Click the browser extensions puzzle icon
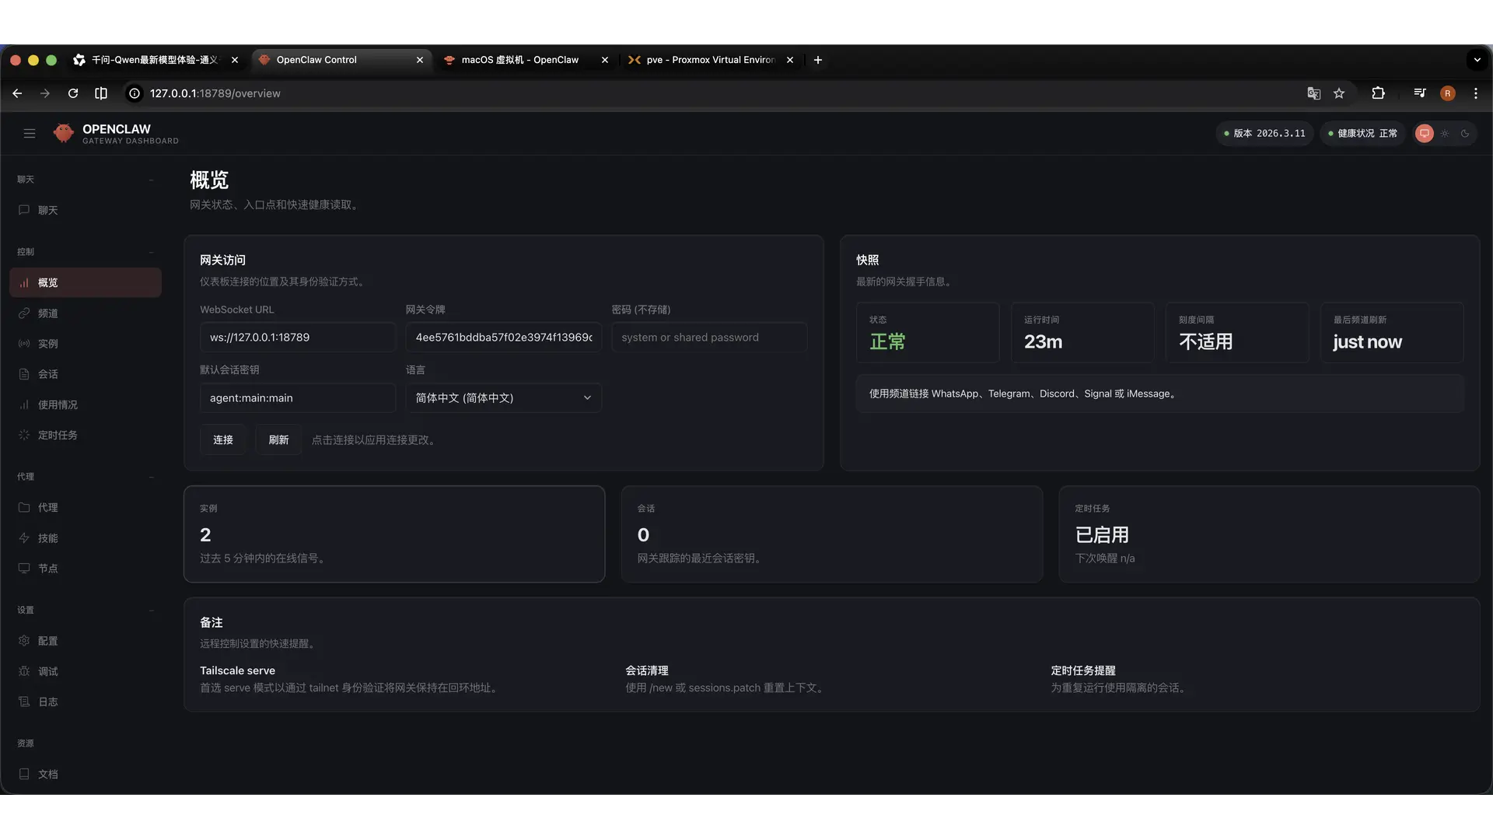 point(1378,93)
